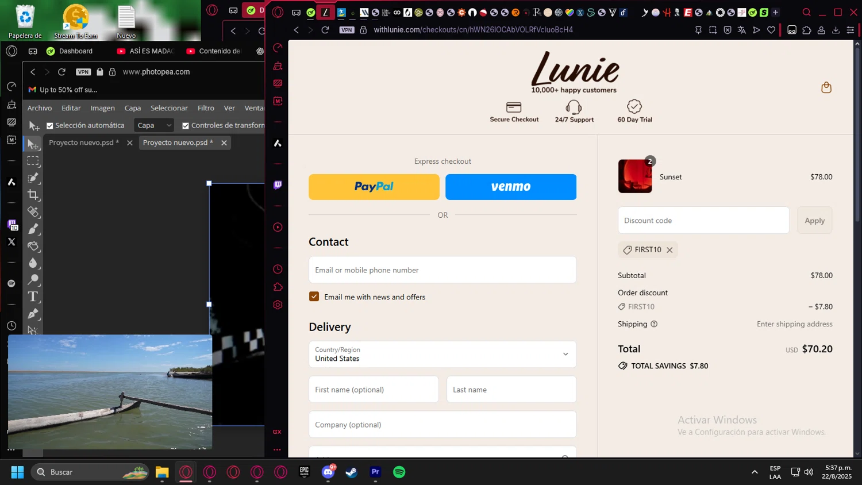This screenshot has height=485, width=862.
Task: Click the Sunset product thumbnail
Action: [x=635, y=176]
